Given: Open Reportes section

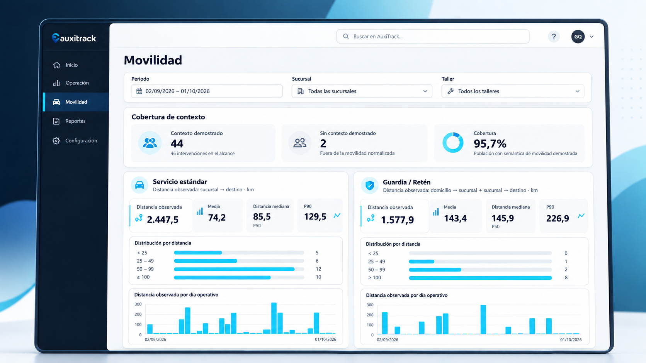Looking at the screenshot, I should click(x=76, y=121).
